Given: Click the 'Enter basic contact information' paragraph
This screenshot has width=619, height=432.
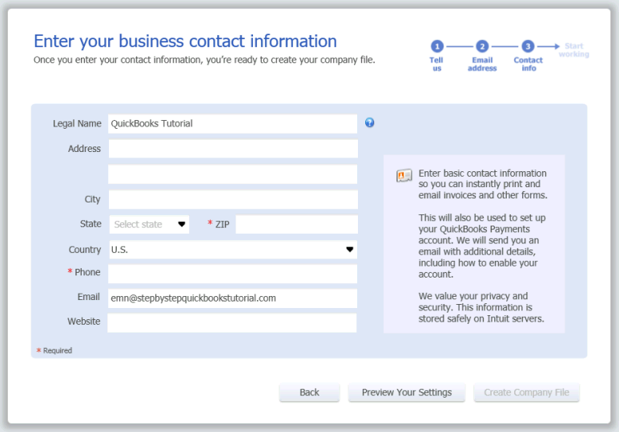Looking at the screenshot, I should click(483, 184).
